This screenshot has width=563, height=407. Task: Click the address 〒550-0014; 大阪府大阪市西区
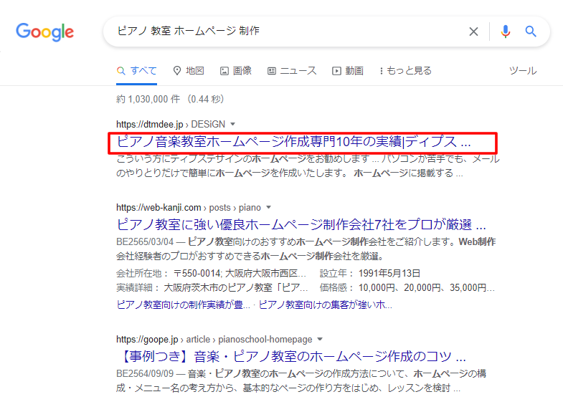[x=240, y=274]
